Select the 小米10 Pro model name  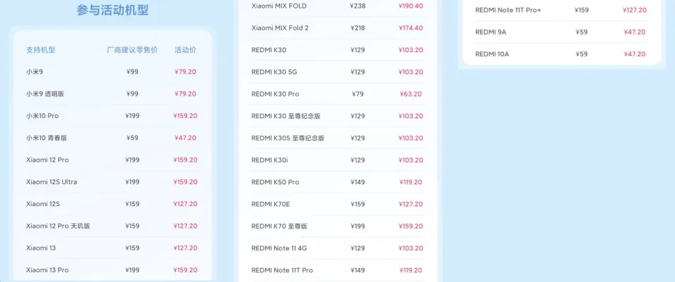click(42, 116)
